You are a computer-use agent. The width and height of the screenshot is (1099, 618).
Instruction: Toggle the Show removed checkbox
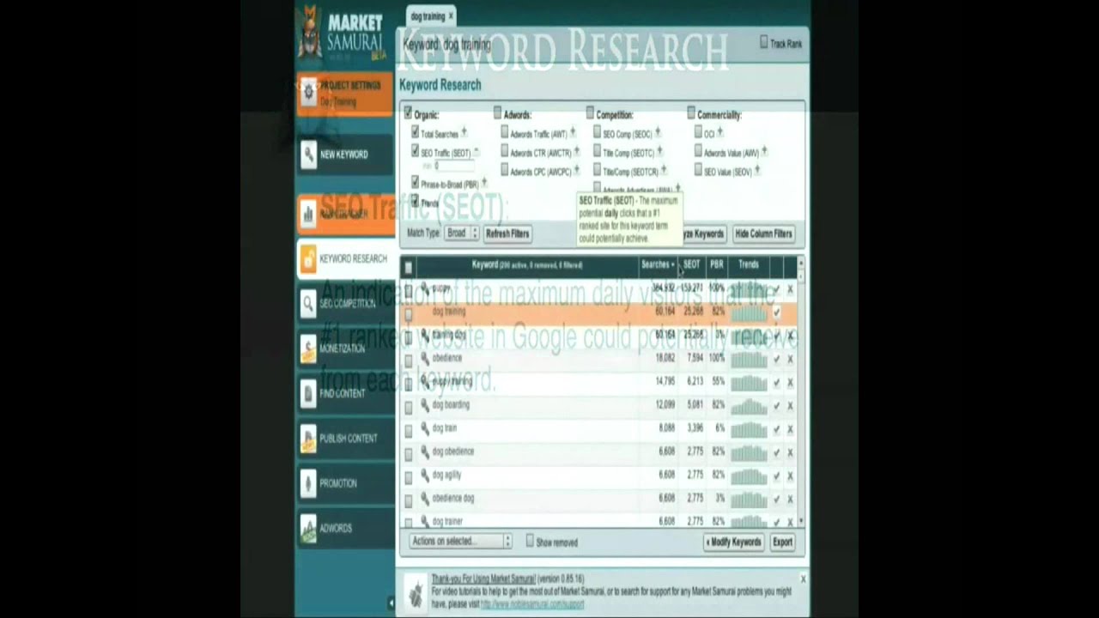[x=530, y=542]
